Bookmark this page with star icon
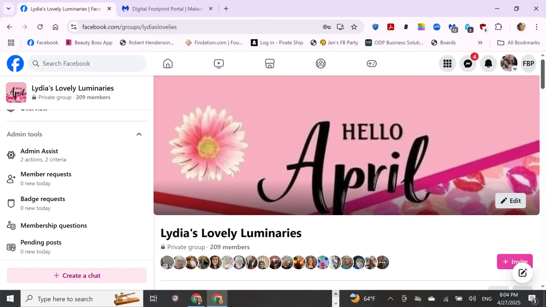The height and width of the screenshot is (307, 546). [354, 27]
